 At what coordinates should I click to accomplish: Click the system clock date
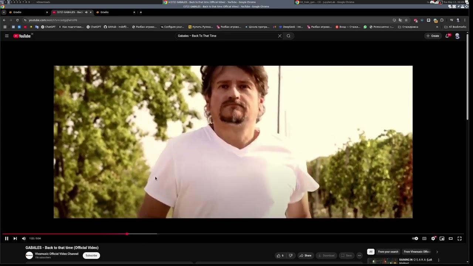click(453, 2)
